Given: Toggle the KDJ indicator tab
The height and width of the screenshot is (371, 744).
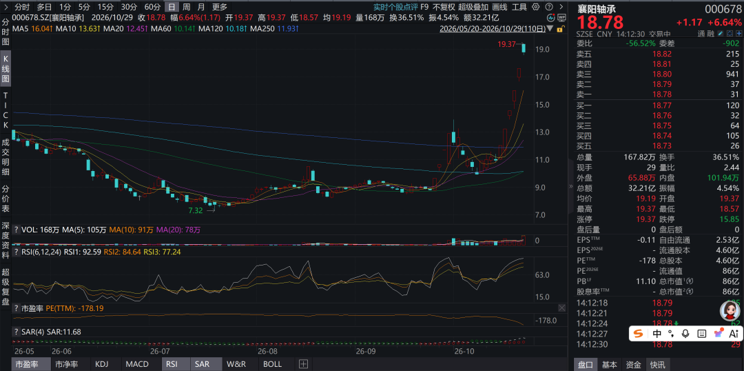Looking at the screenshot, I should (102, 364).
